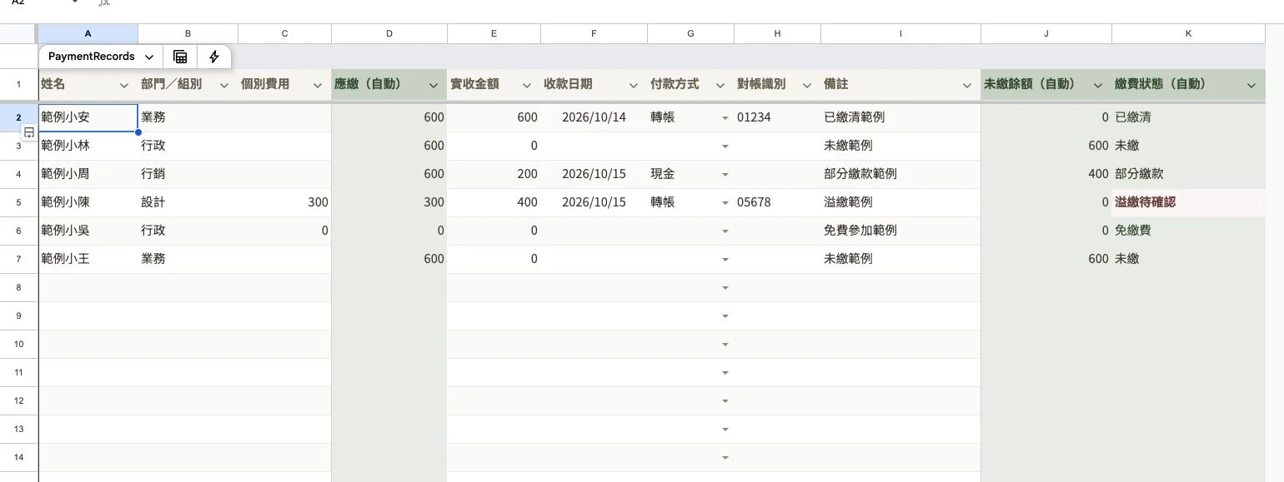Open the 姓名 column header dropdown
This screenshot has width=1284, height=482.
124,85
